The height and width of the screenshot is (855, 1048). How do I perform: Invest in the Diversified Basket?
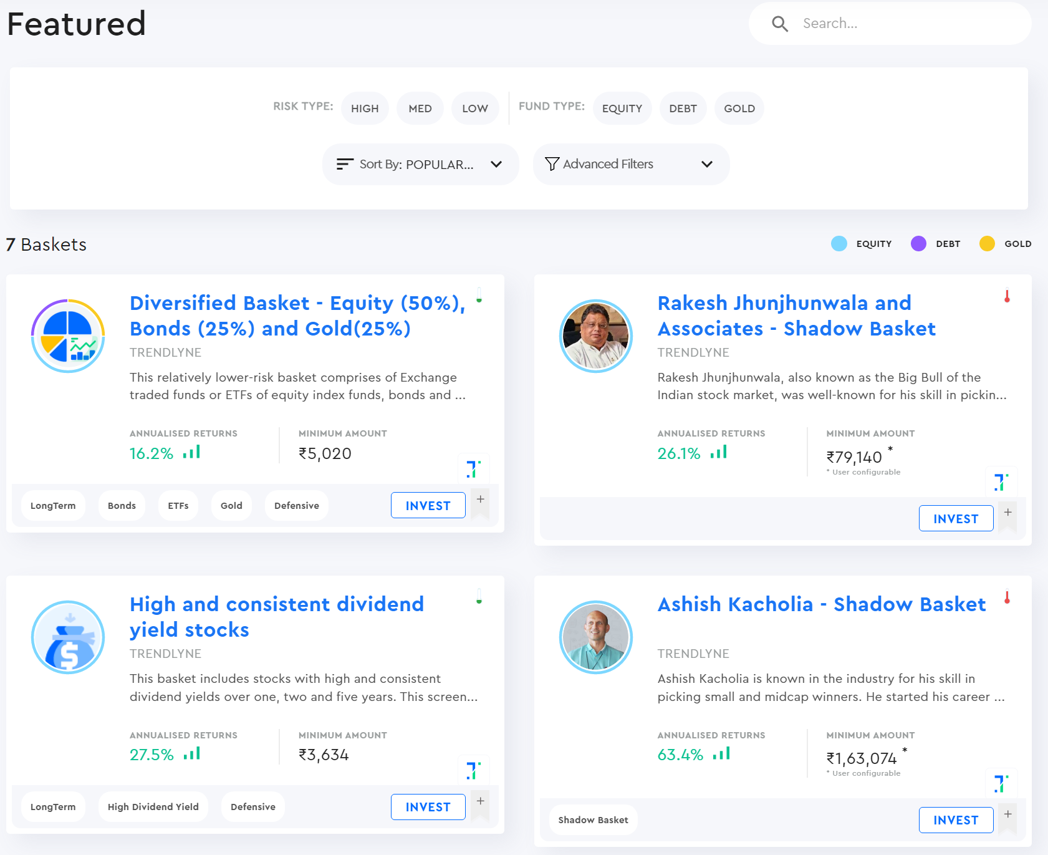[x=428, y=505]
